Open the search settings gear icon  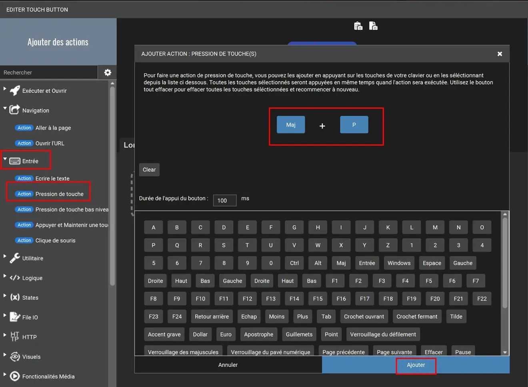tap(108, 72)
